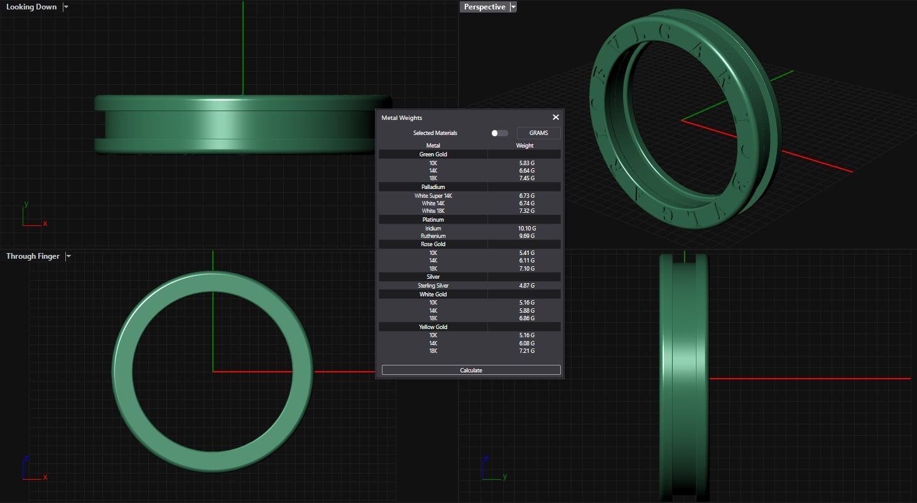Select the White 14K palladium row

pyautogui.click(x=470, y=203)
